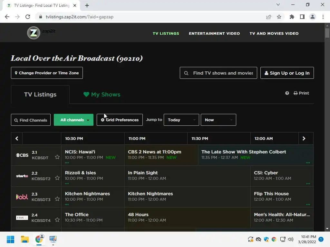
Task: Open Flip This House listing
Action: pyautogui.click(x=282, y=197)
